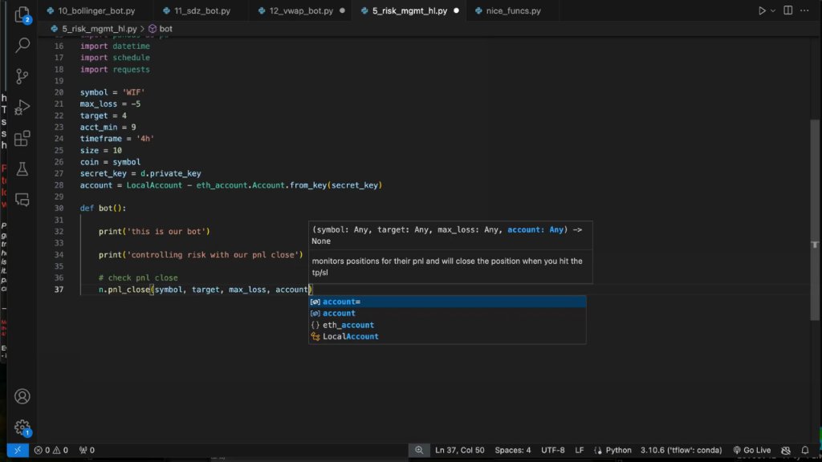Change end of line sequence LF
This screenshot has width=822, height=462.
click(x=580, y=450)
